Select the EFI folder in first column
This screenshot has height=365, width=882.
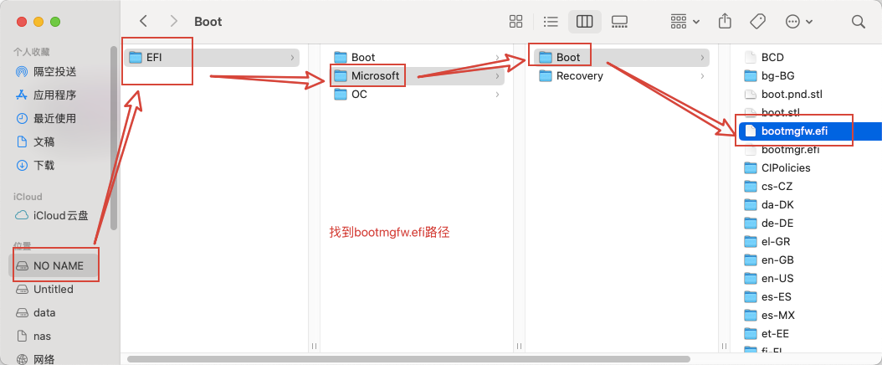pos(212,58)
